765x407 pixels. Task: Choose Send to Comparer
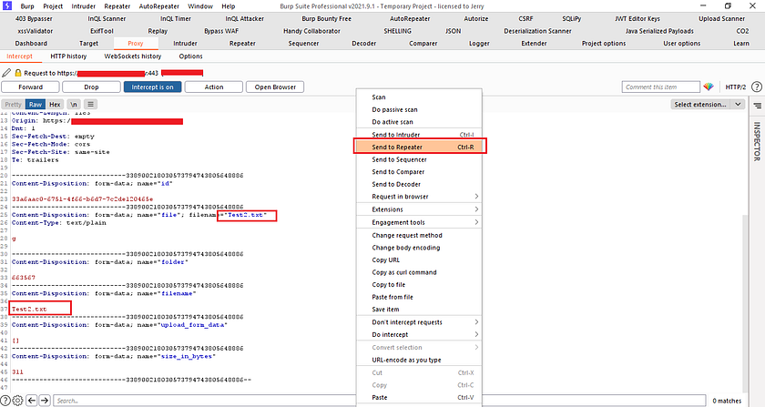pos(419,172)
